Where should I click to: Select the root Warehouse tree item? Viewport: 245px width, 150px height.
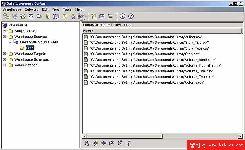click(x=18, y=25)
